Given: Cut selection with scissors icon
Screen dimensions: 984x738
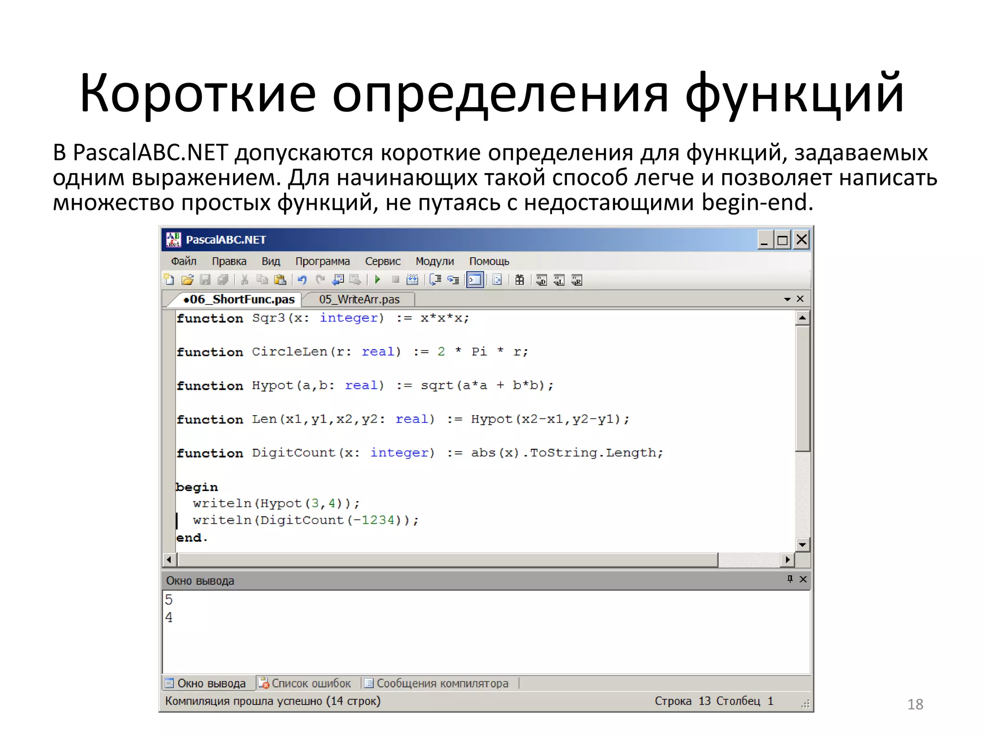Looking at the screenshot, I should tap(245, 280).
